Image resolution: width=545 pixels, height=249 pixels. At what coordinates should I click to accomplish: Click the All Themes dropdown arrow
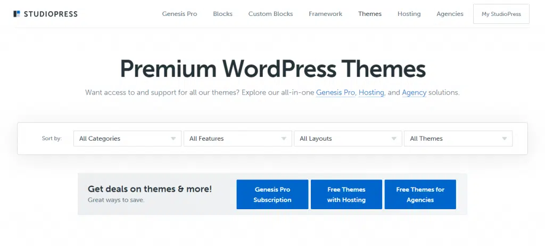(505, 139)
